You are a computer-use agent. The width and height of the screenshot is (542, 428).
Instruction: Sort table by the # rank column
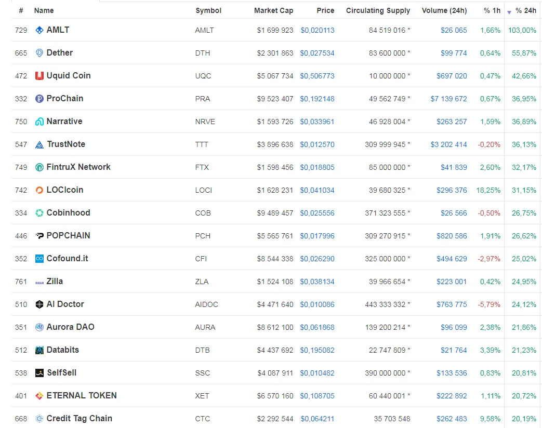coord(21,11)
